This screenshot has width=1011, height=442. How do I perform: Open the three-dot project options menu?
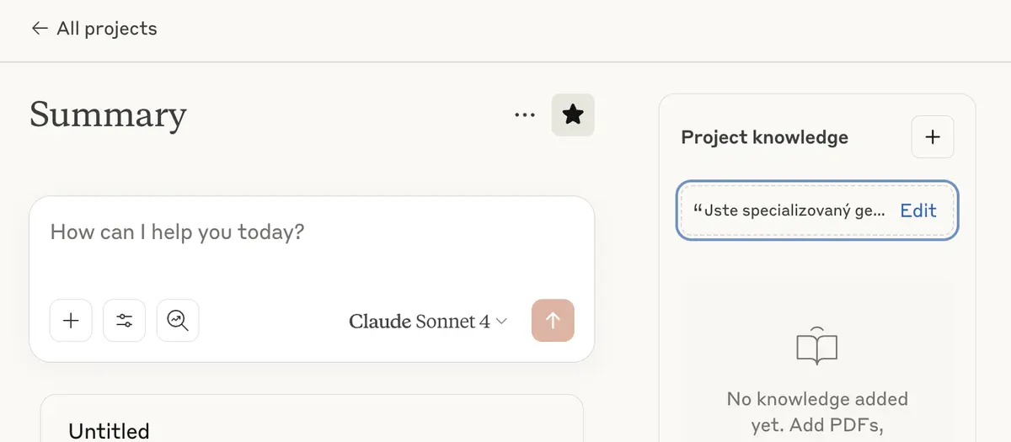(x=525, y=115)
